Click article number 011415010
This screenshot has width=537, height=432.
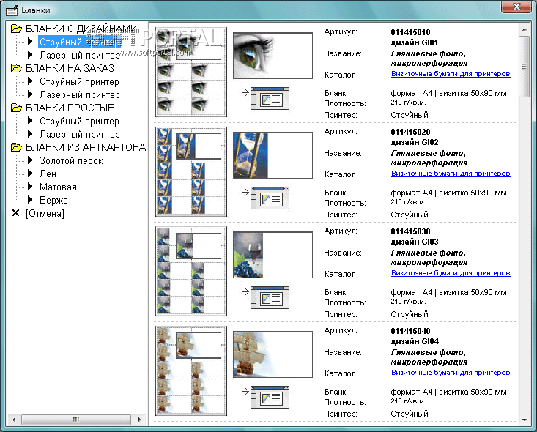pos(410,32)
